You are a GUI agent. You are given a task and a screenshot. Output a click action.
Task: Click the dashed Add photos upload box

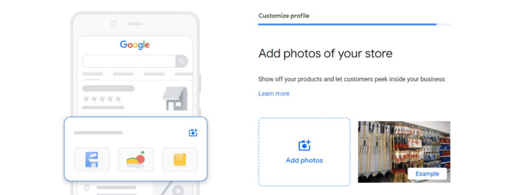tap(305, 152)
